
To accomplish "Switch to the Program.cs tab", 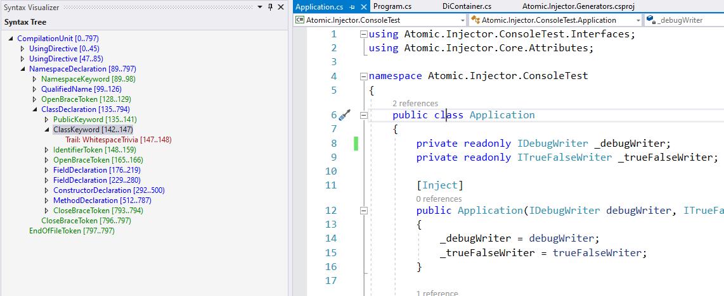I will click(392, 7).
